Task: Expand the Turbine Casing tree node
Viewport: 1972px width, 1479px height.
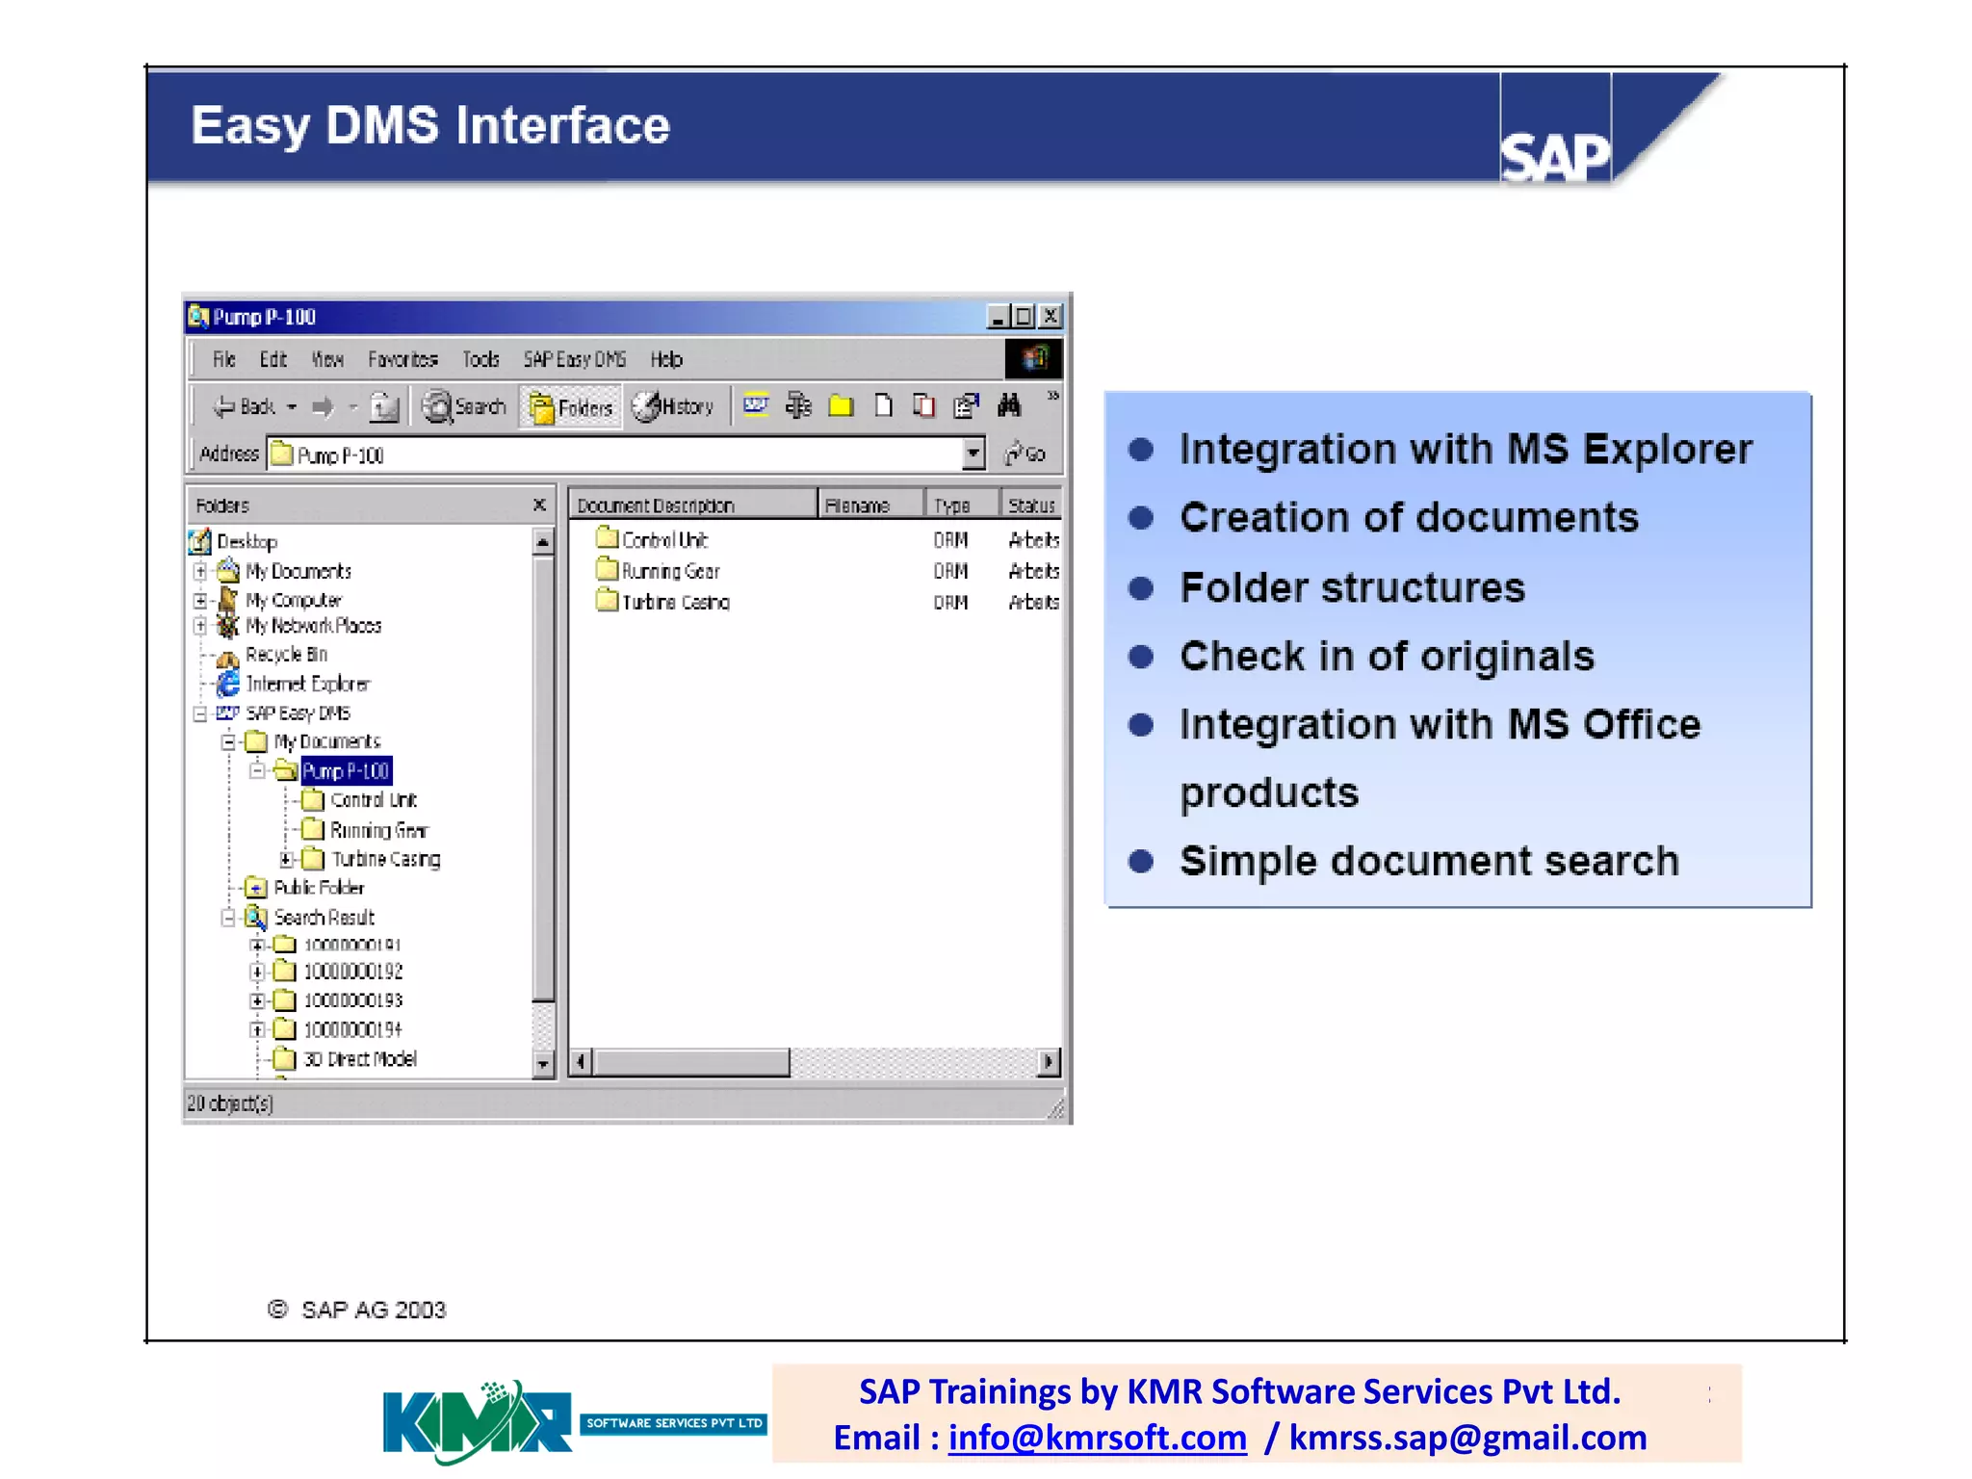Action: pyautogui.click(x=286, y=859)
